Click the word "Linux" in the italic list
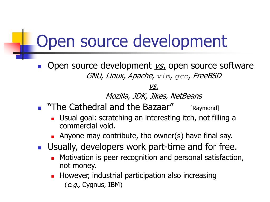Image resolution: width=270 pixels, height=202 pixels. (115, 76)
